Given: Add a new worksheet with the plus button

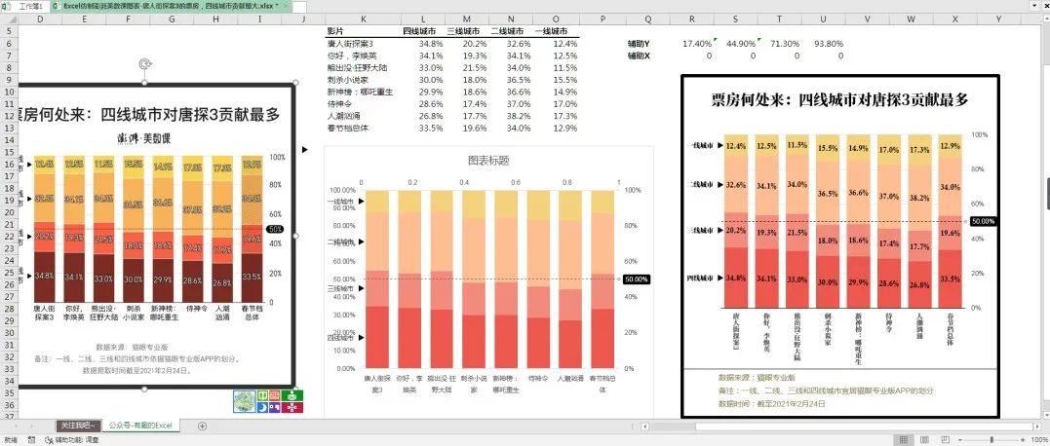Looking at the screenshot, I should tap(202, 426).
